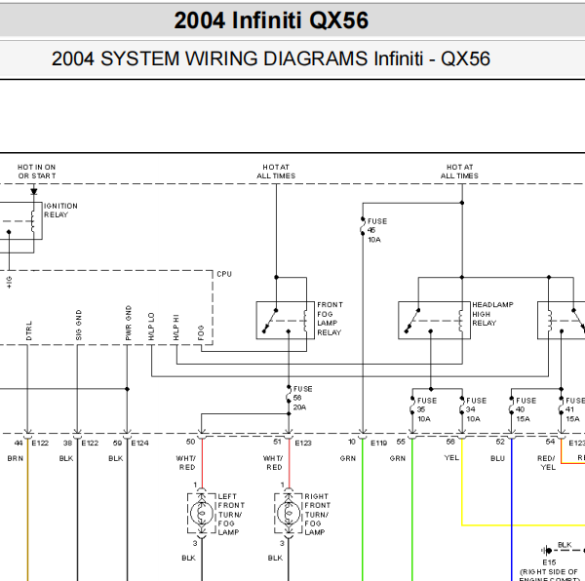Click the "WHT/RED" label under pin 51
The width and height of the screenshot is (585, 581).
point(273,463)
